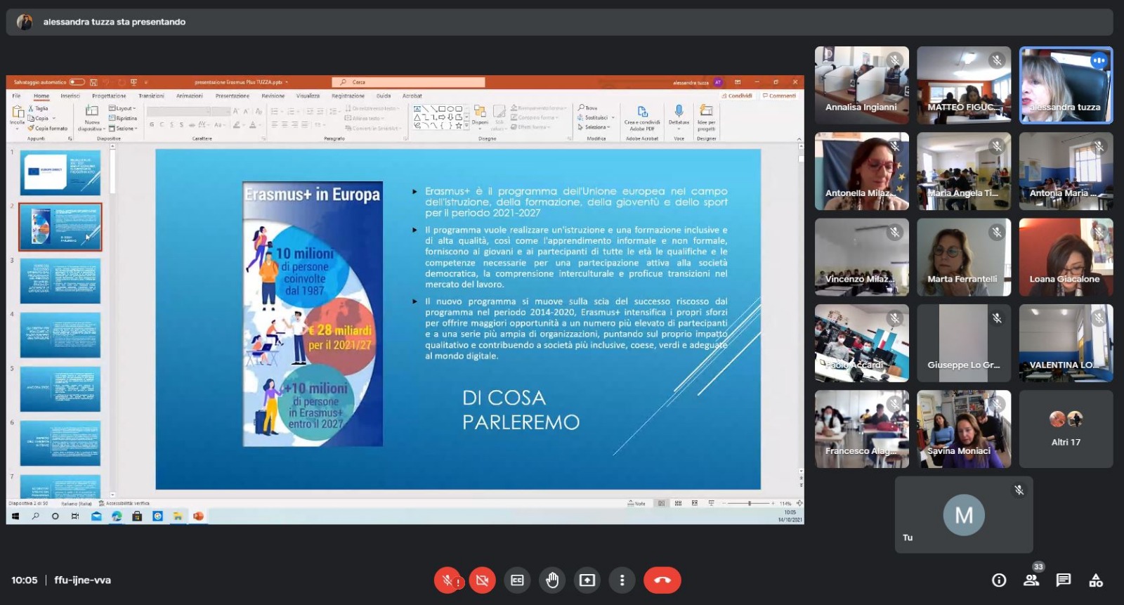Click the Trova search button
Viewport: 1124px width, 605px height.
coord(588,108)
